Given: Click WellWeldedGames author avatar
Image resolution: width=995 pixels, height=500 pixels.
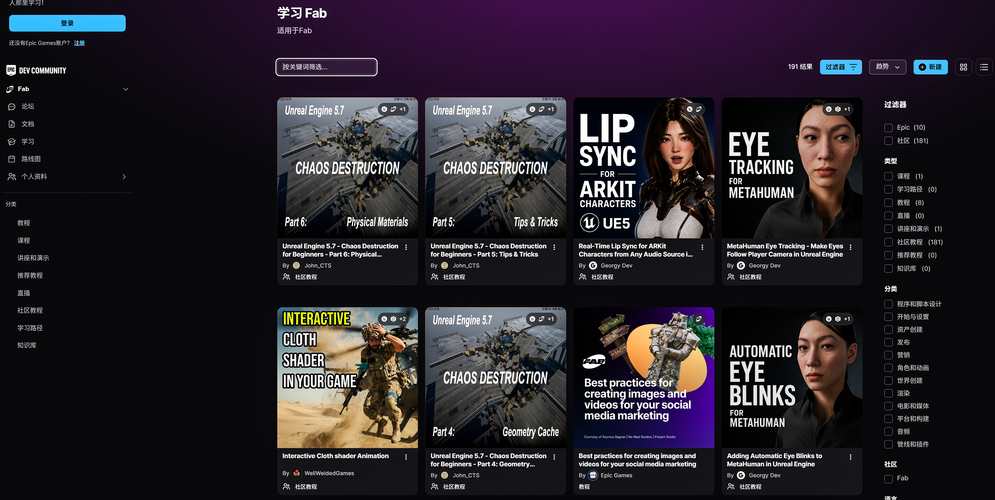Looking at the screenshot, I should (297, 473).
